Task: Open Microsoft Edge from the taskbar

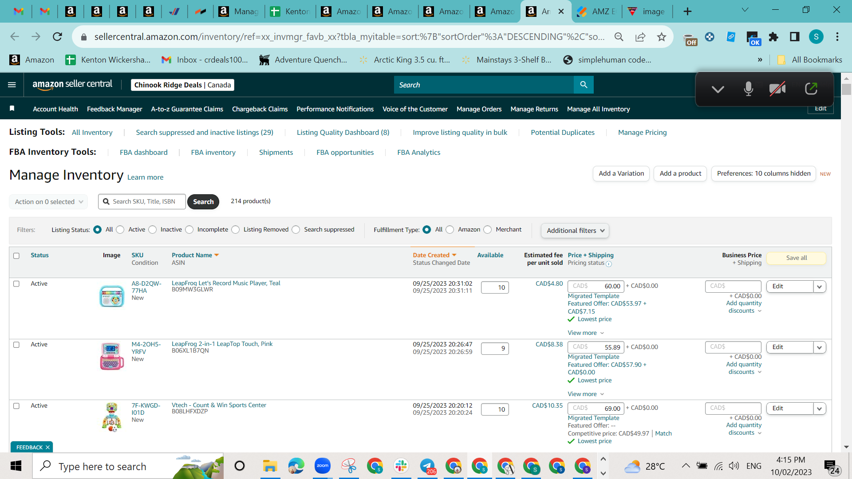Action: pos(296,466)
